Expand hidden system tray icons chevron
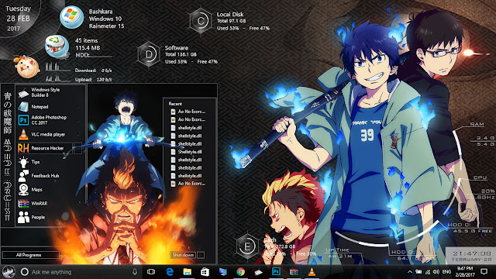 coord(410,272)
